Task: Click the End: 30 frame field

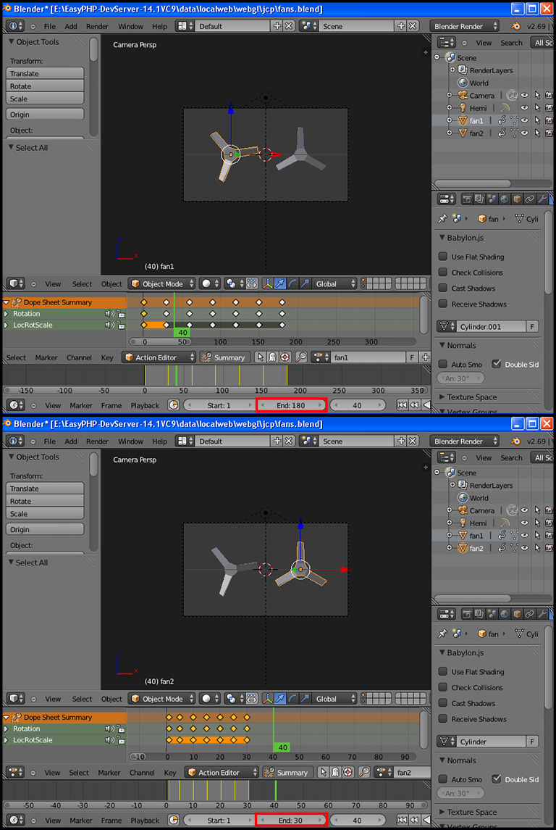Action: [x=291, y=820]
